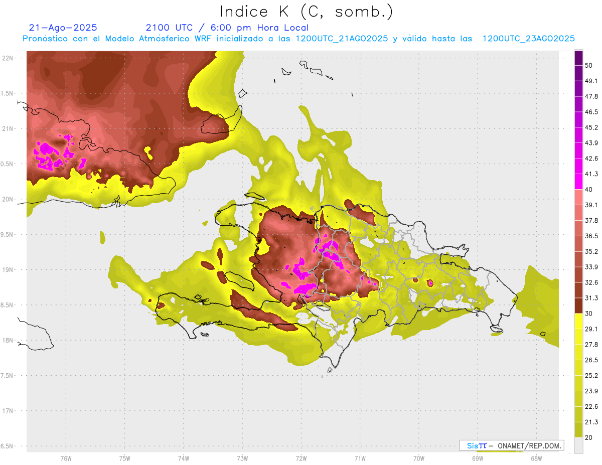Click the legend value '29.1'
The width and height of the screenshot is (602, 465).
pyautogui.click(x=591, y=329)
